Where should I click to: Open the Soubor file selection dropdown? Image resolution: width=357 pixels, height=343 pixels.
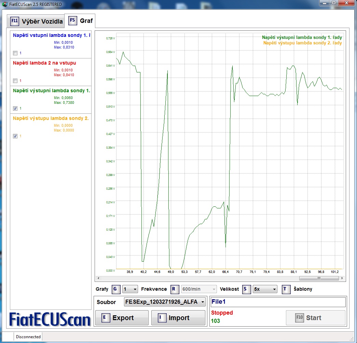(165, 302)
